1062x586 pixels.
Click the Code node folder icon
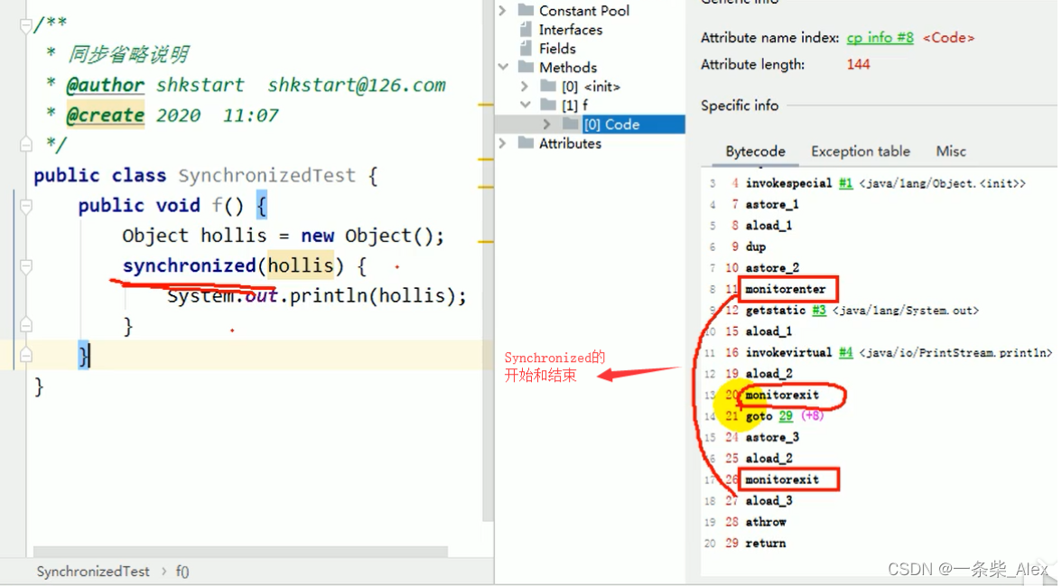tap(571, 124)
